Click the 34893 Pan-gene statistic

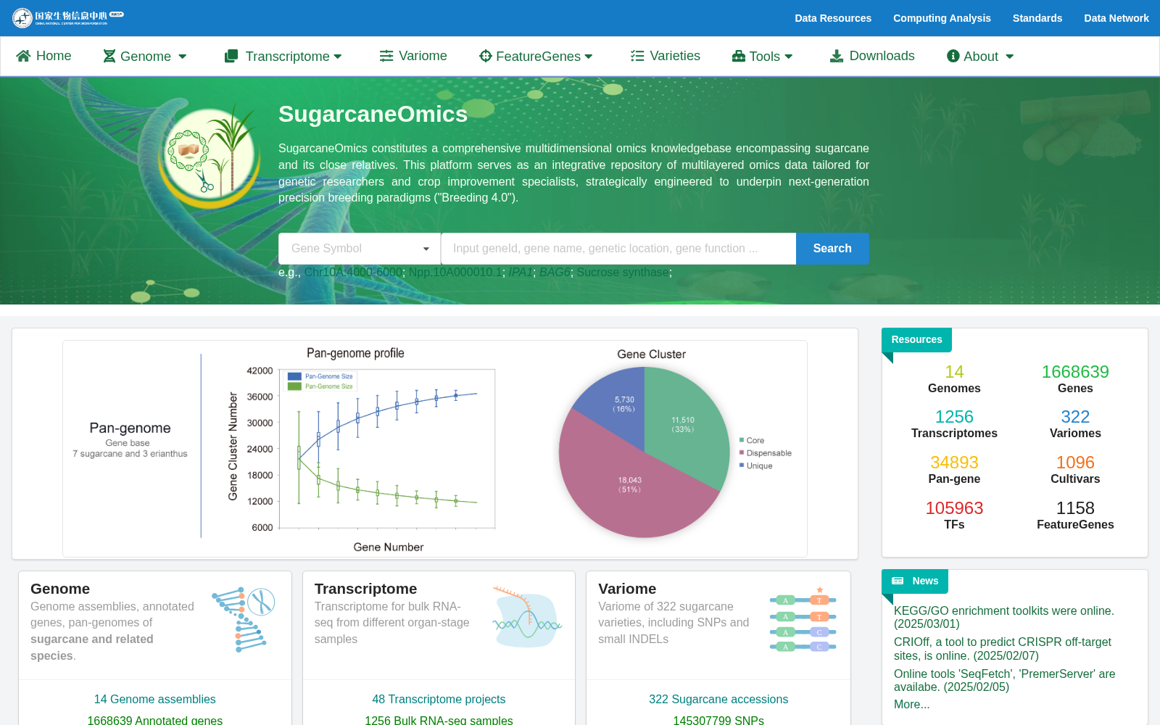tap(954, 470)
